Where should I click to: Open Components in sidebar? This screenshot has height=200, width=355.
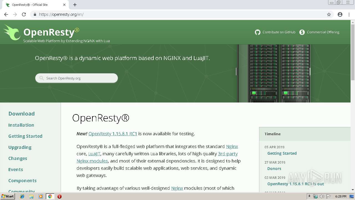tap(22, 181)
